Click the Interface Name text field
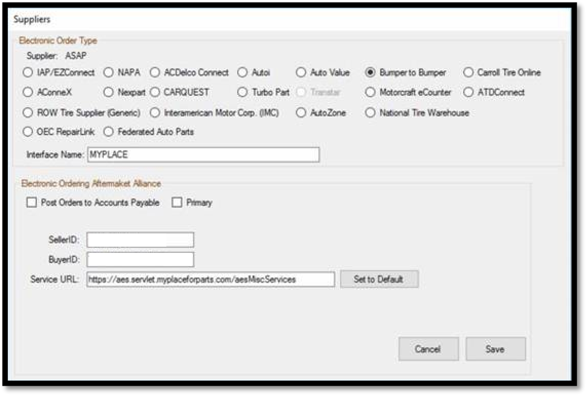 pyautogui.click(x=203, y=154)
